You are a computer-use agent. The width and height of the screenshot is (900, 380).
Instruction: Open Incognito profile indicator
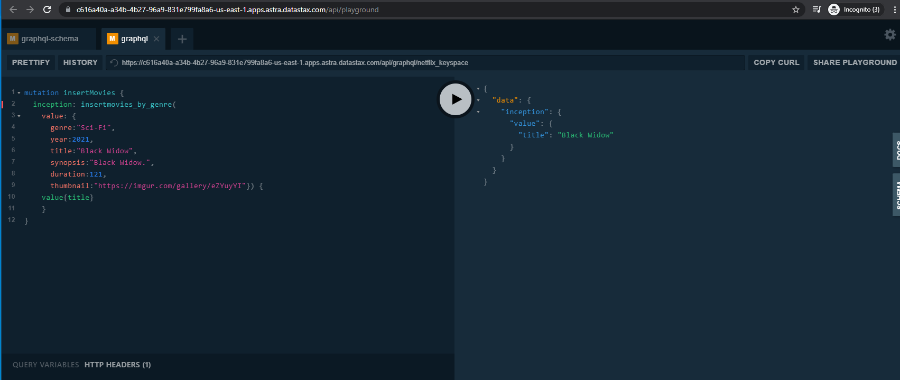point(855,10)
